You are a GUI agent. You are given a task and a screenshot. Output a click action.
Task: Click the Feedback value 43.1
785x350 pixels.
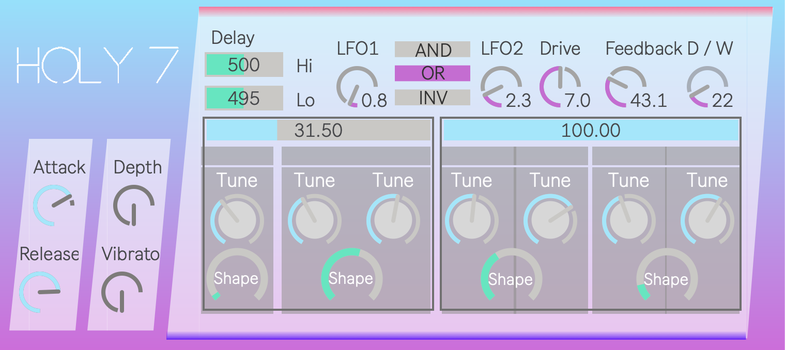pyautogui.click(x=649, y=101)
